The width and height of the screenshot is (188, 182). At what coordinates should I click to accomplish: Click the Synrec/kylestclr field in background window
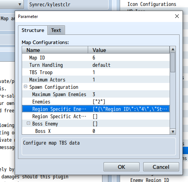click(68, 4)
